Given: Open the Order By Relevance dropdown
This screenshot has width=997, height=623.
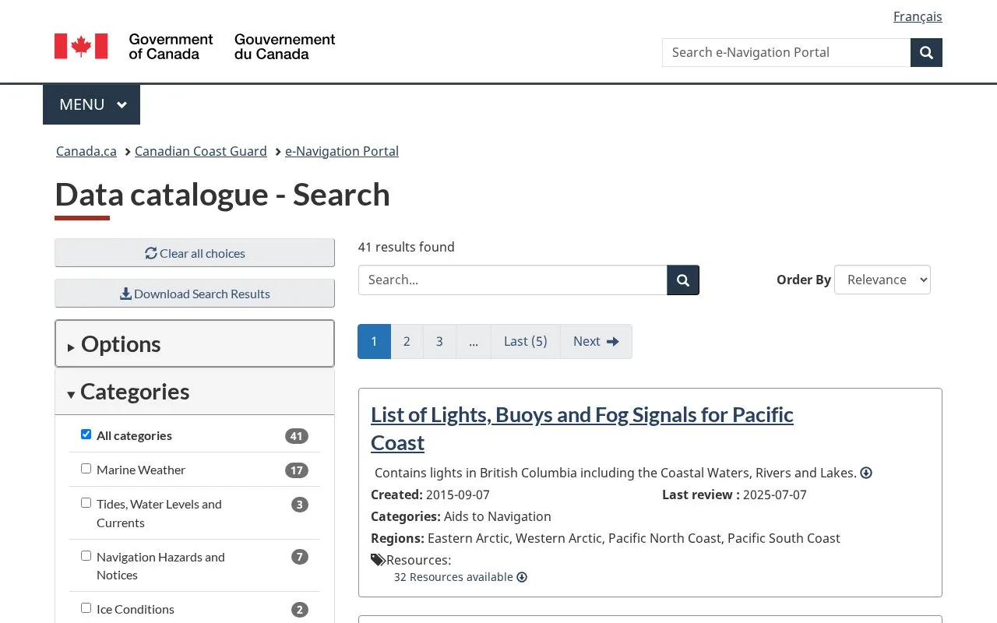Looking at the screenshot, I should 883,280.
